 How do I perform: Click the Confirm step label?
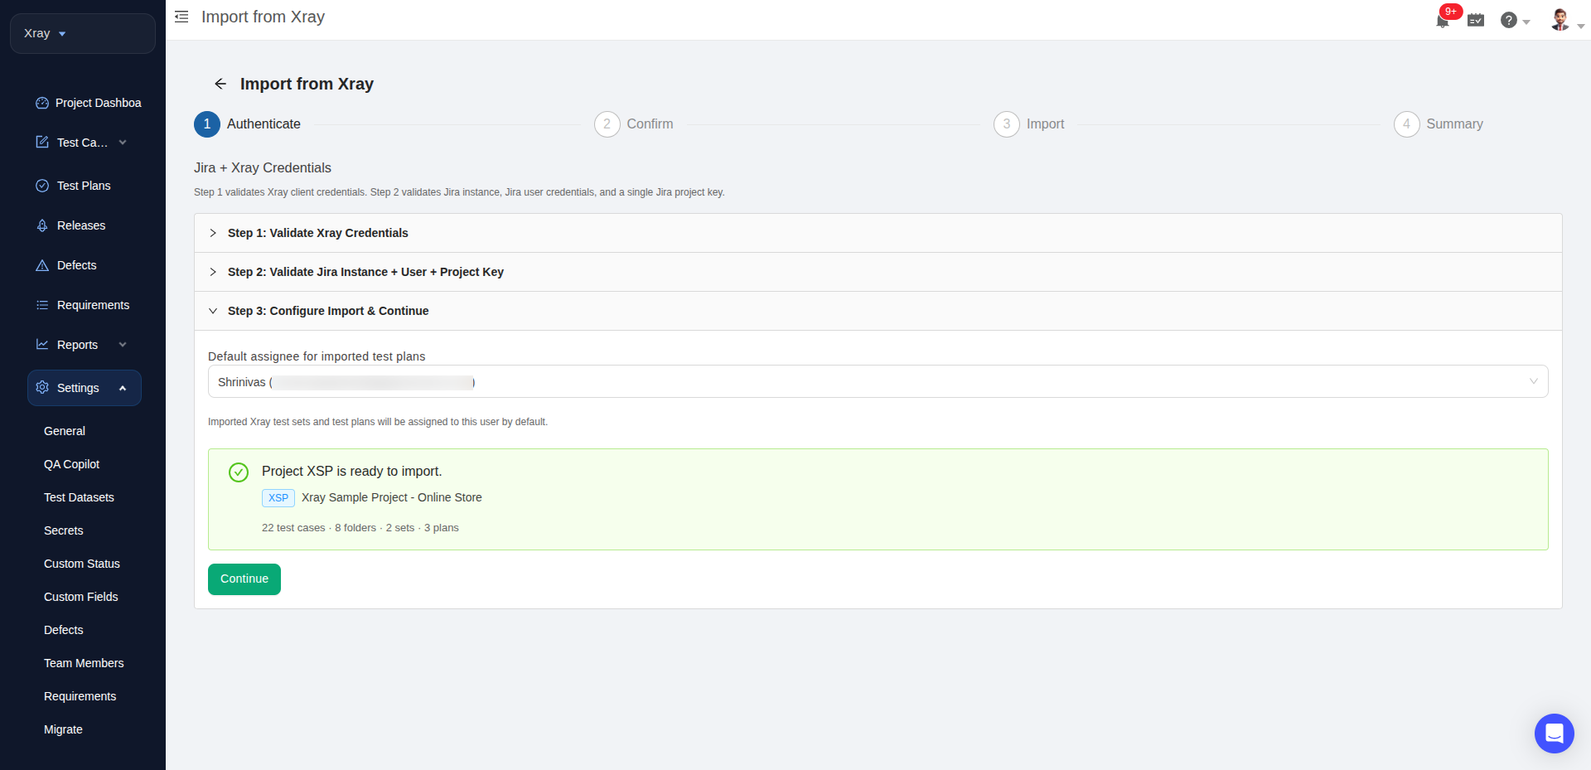coord(650,123)
